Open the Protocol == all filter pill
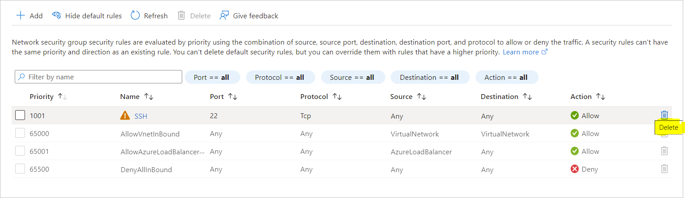The image size is (685, 198). [280, 77]
